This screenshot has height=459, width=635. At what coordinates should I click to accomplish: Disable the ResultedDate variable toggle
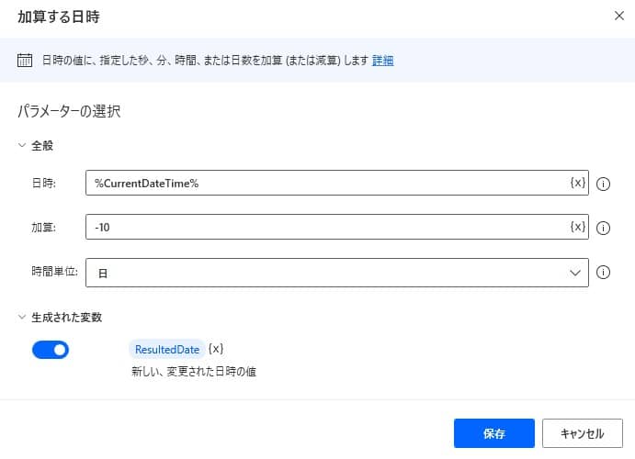click(x=51, y=350)
